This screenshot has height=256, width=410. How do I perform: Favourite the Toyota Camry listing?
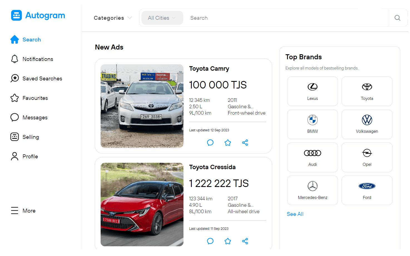228,142
